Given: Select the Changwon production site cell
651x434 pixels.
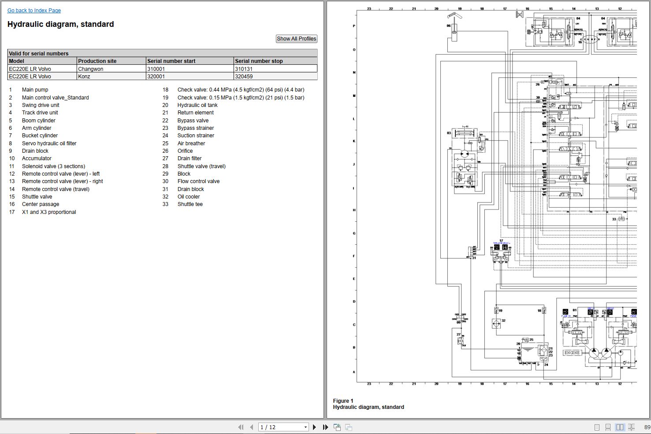Looking at the screenshot, I should click(112, 69).
